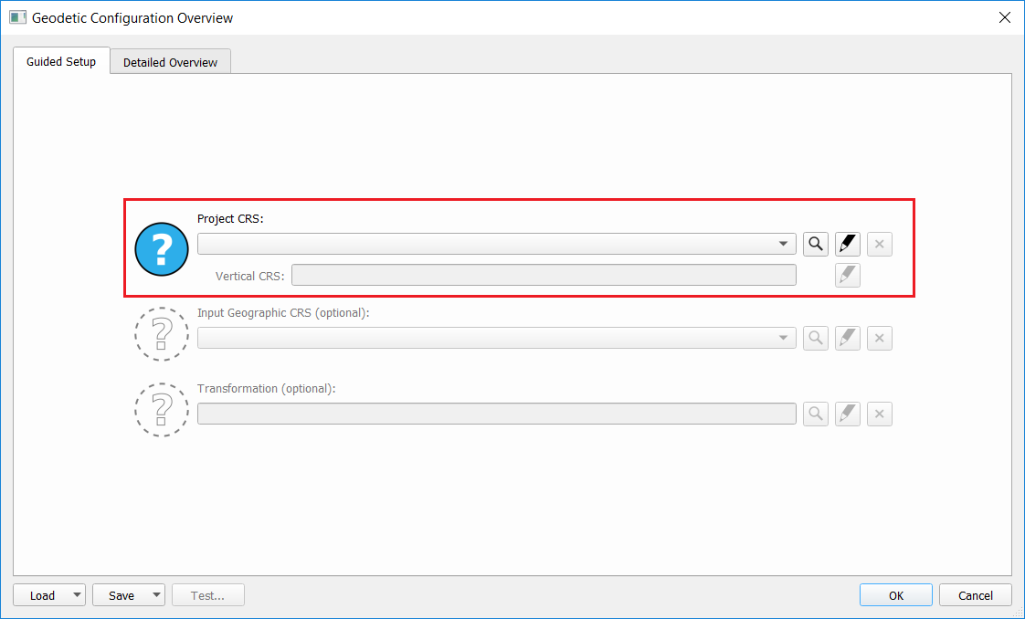The width and height of the screenshot is (1025, 619).
Task: Click the Transformation clear X icon
Action: point(880,414)
